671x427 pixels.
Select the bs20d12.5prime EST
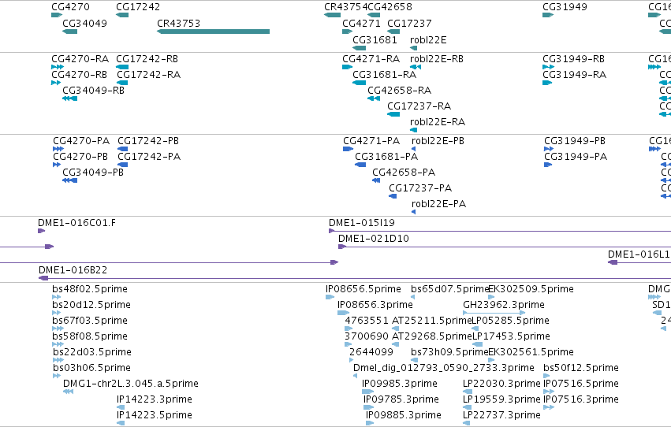[57, 314]
